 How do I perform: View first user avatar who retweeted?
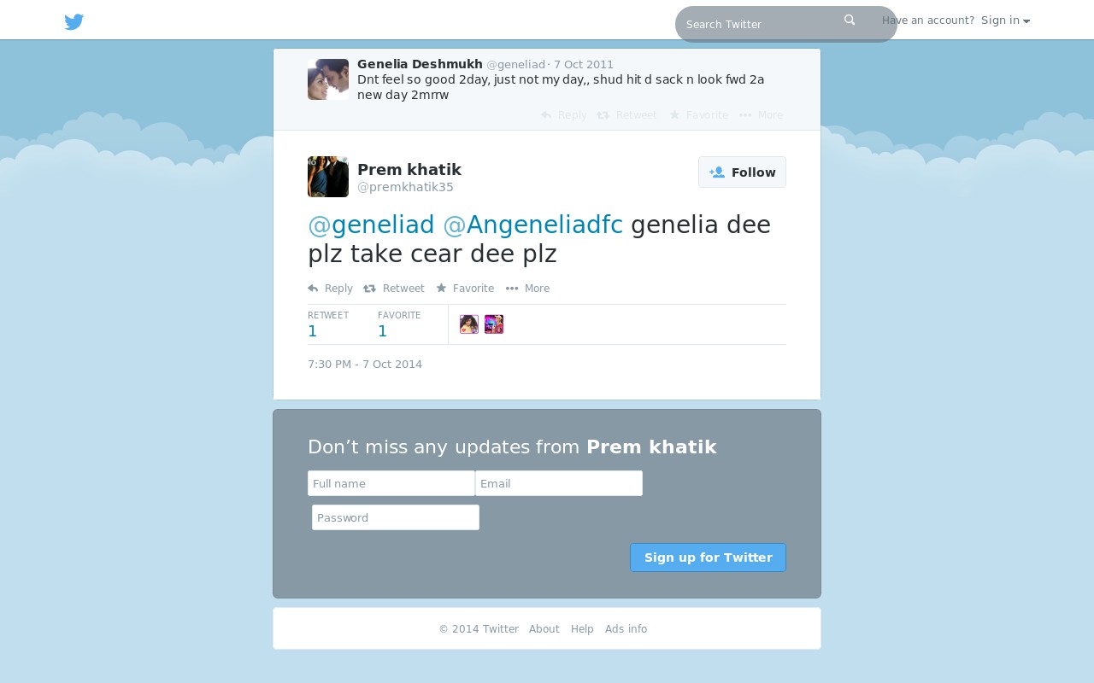(469, 324)
